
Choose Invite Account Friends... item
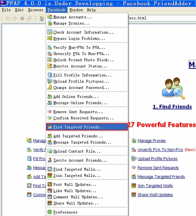87,160
